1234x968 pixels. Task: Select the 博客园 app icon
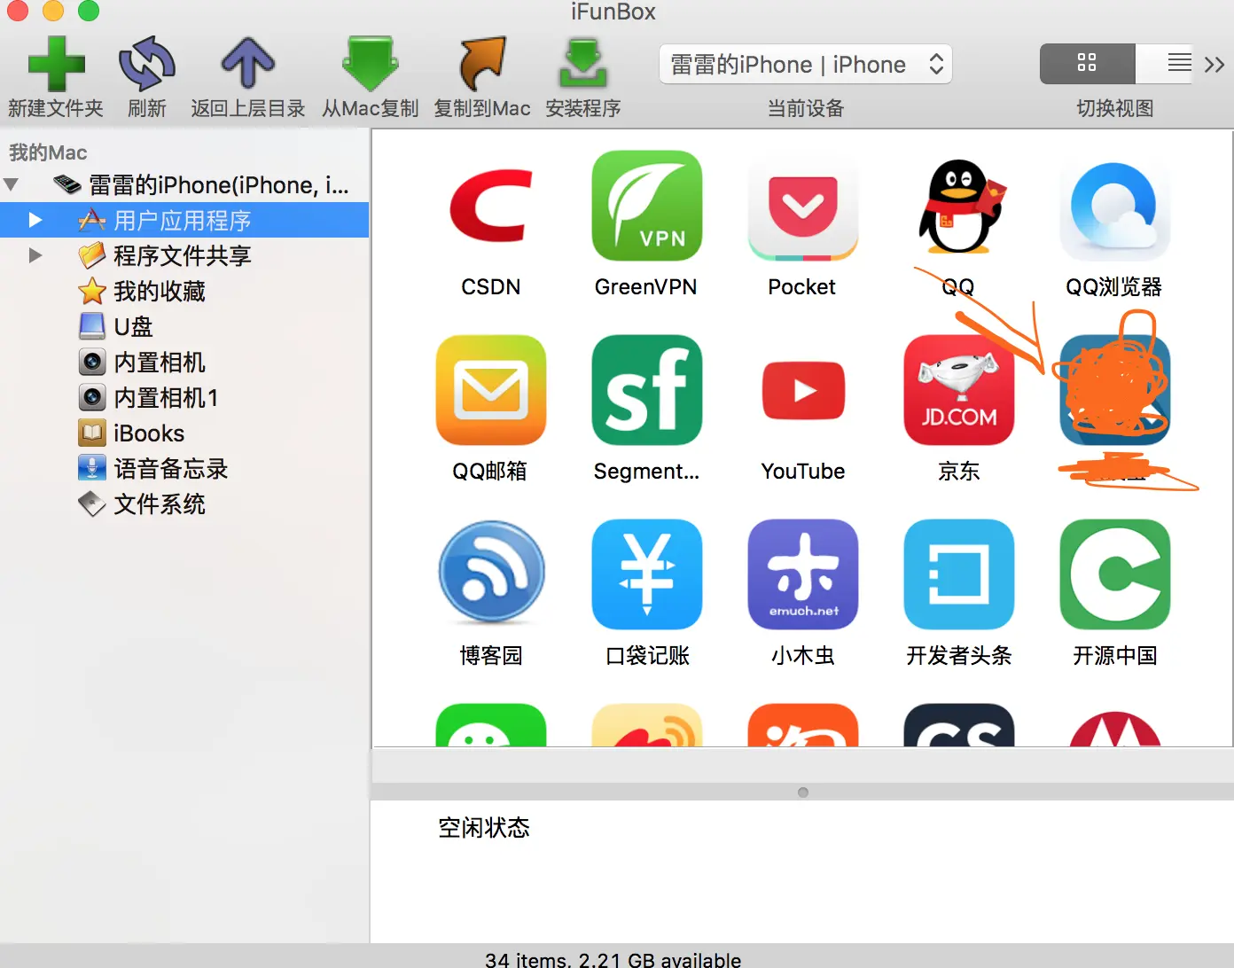491,574
